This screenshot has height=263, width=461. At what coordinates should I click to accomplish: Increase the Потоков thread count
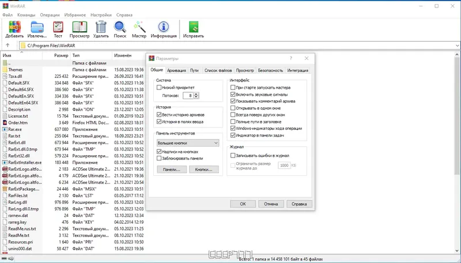point(197,94)
